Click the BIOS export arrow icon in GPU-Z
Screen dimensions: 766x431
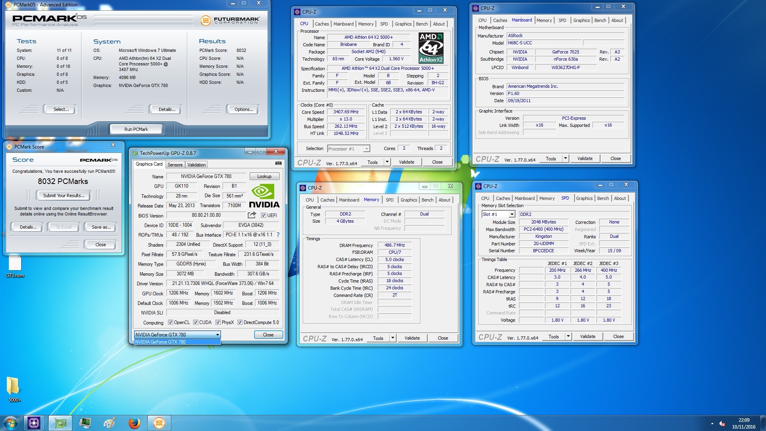251,215
